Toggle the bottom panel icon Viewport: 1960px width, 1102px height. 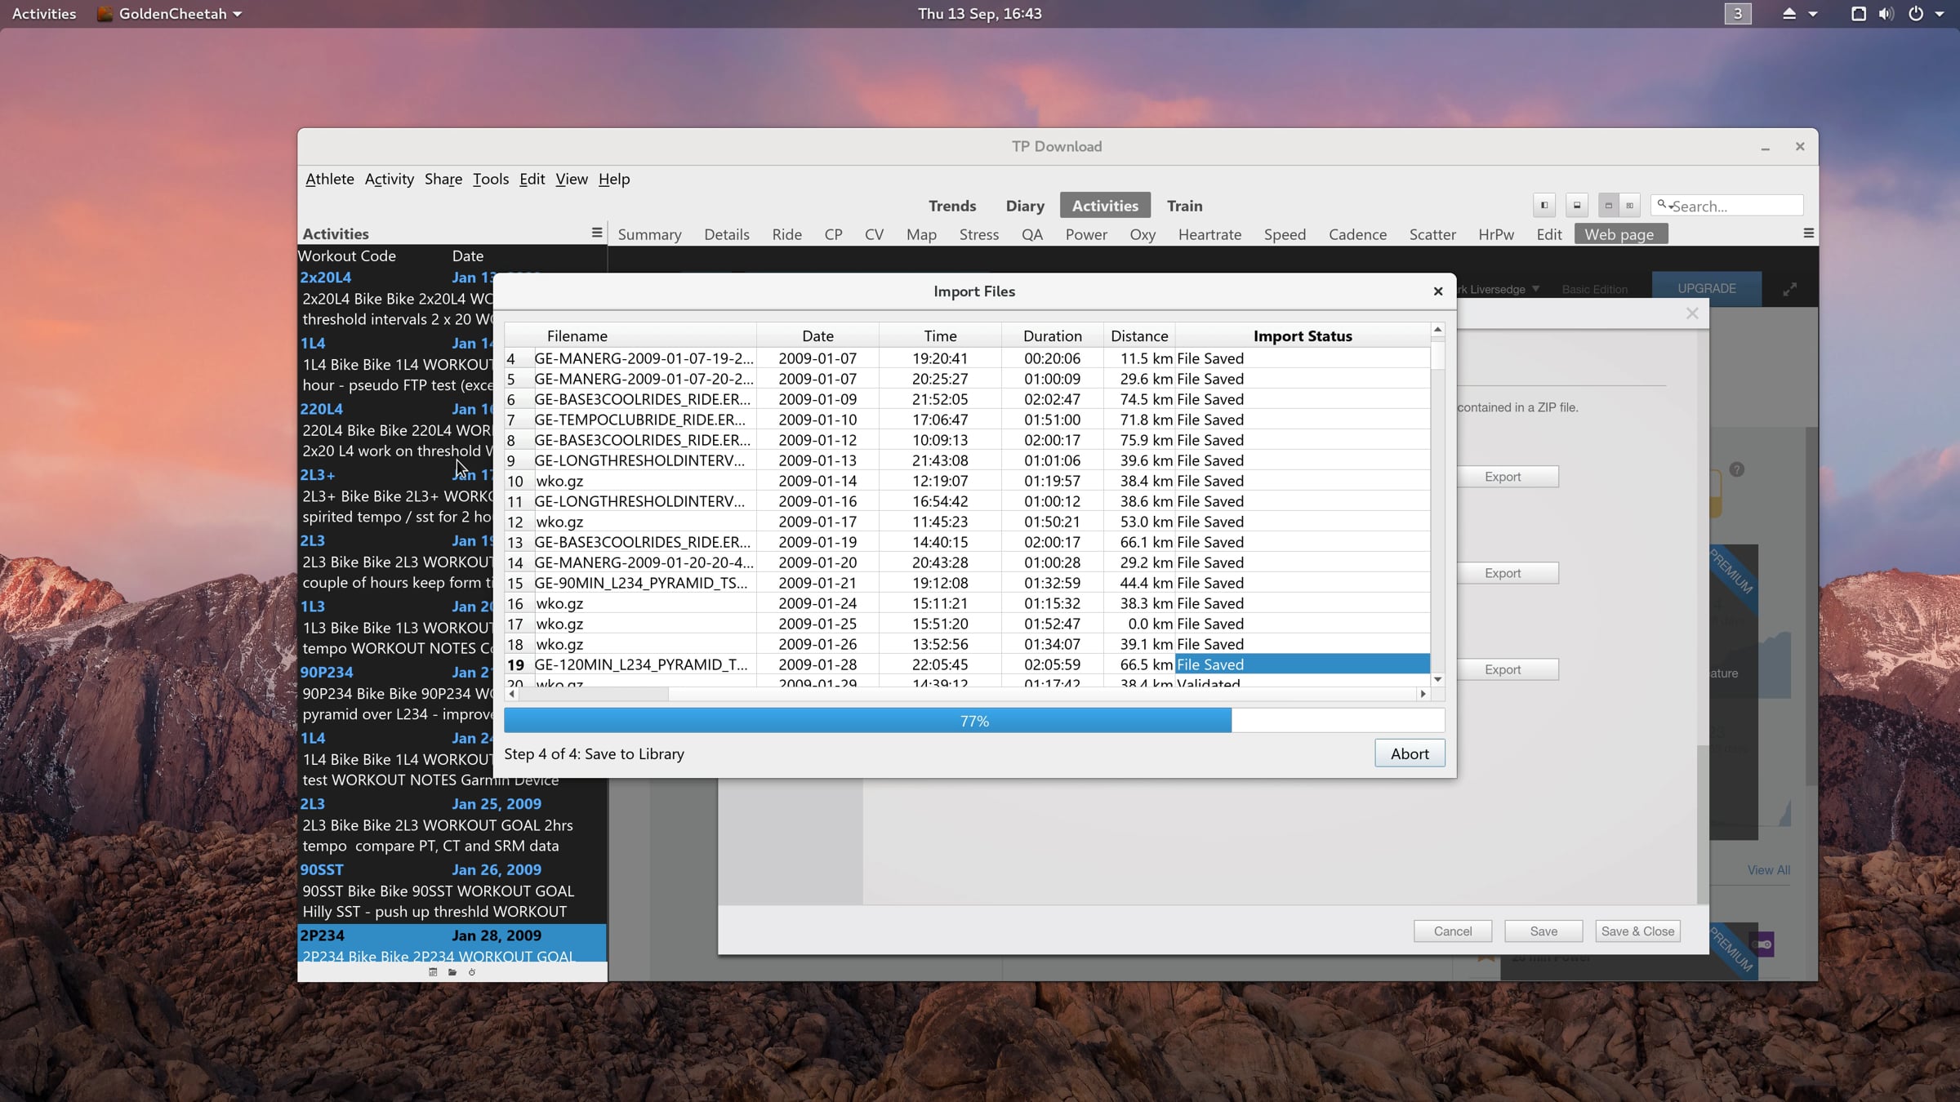tap(1577, 206)
